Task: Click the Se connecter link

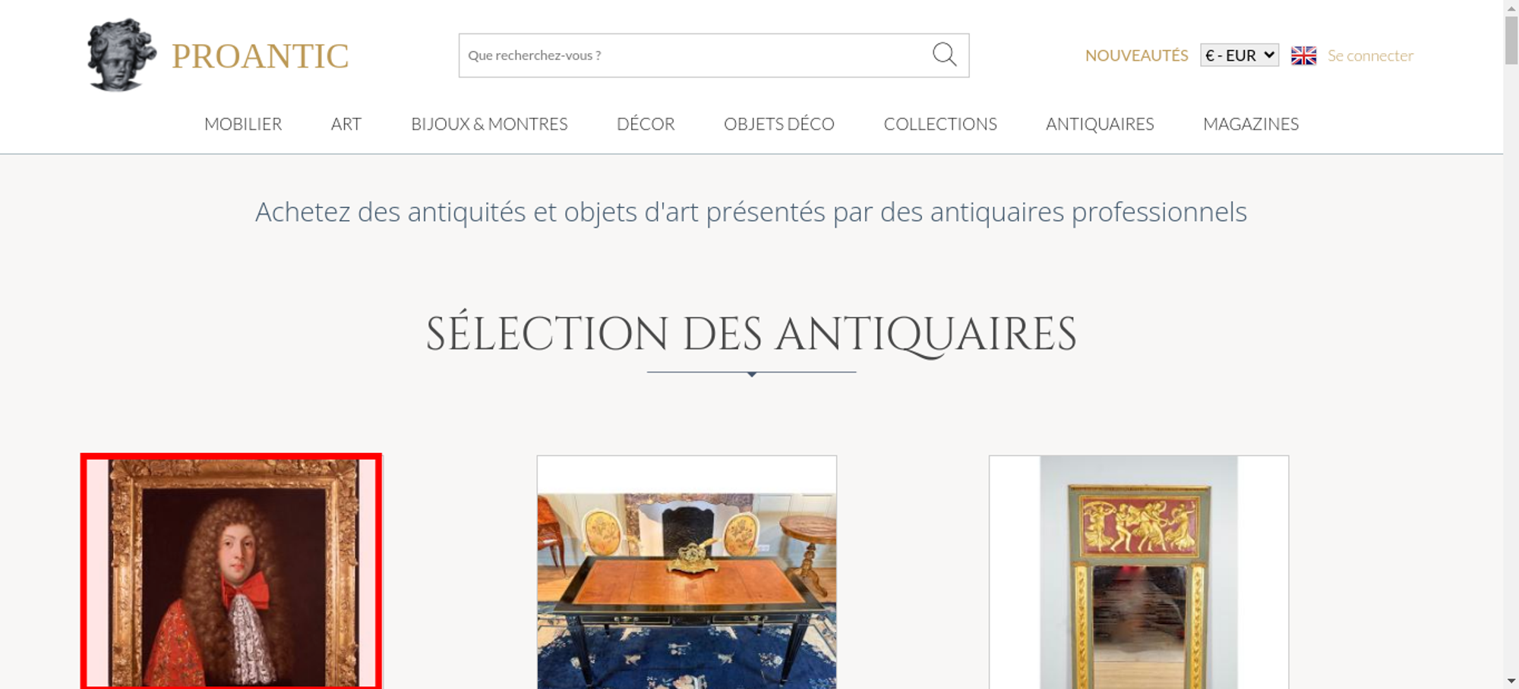Action: (1370, 55)
